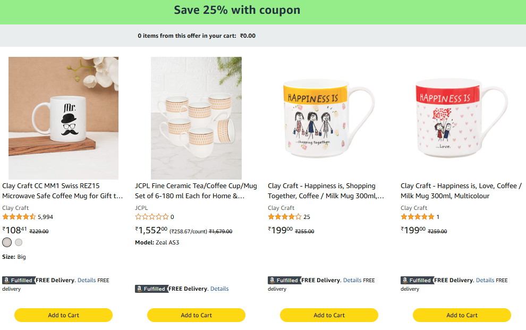Click Fulfilled badge under Clay Craft Swiss mug

coord(18,280)
